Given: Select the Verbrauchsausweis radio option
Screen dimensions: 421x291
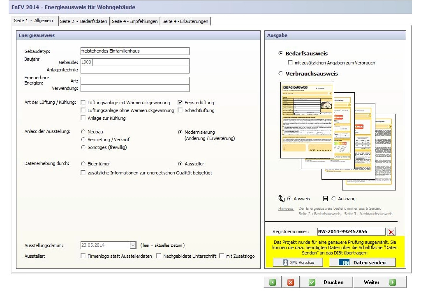Looking at the screenshot, I should [x=281, y=74].
